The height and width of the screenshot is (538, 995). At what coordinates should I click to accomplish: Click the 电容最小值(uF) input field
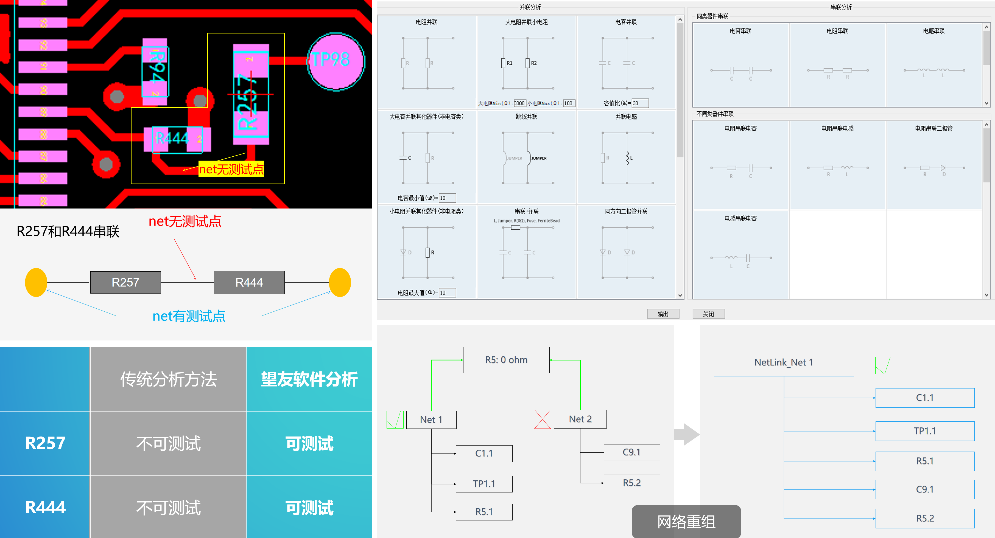[x=447, y=198]
